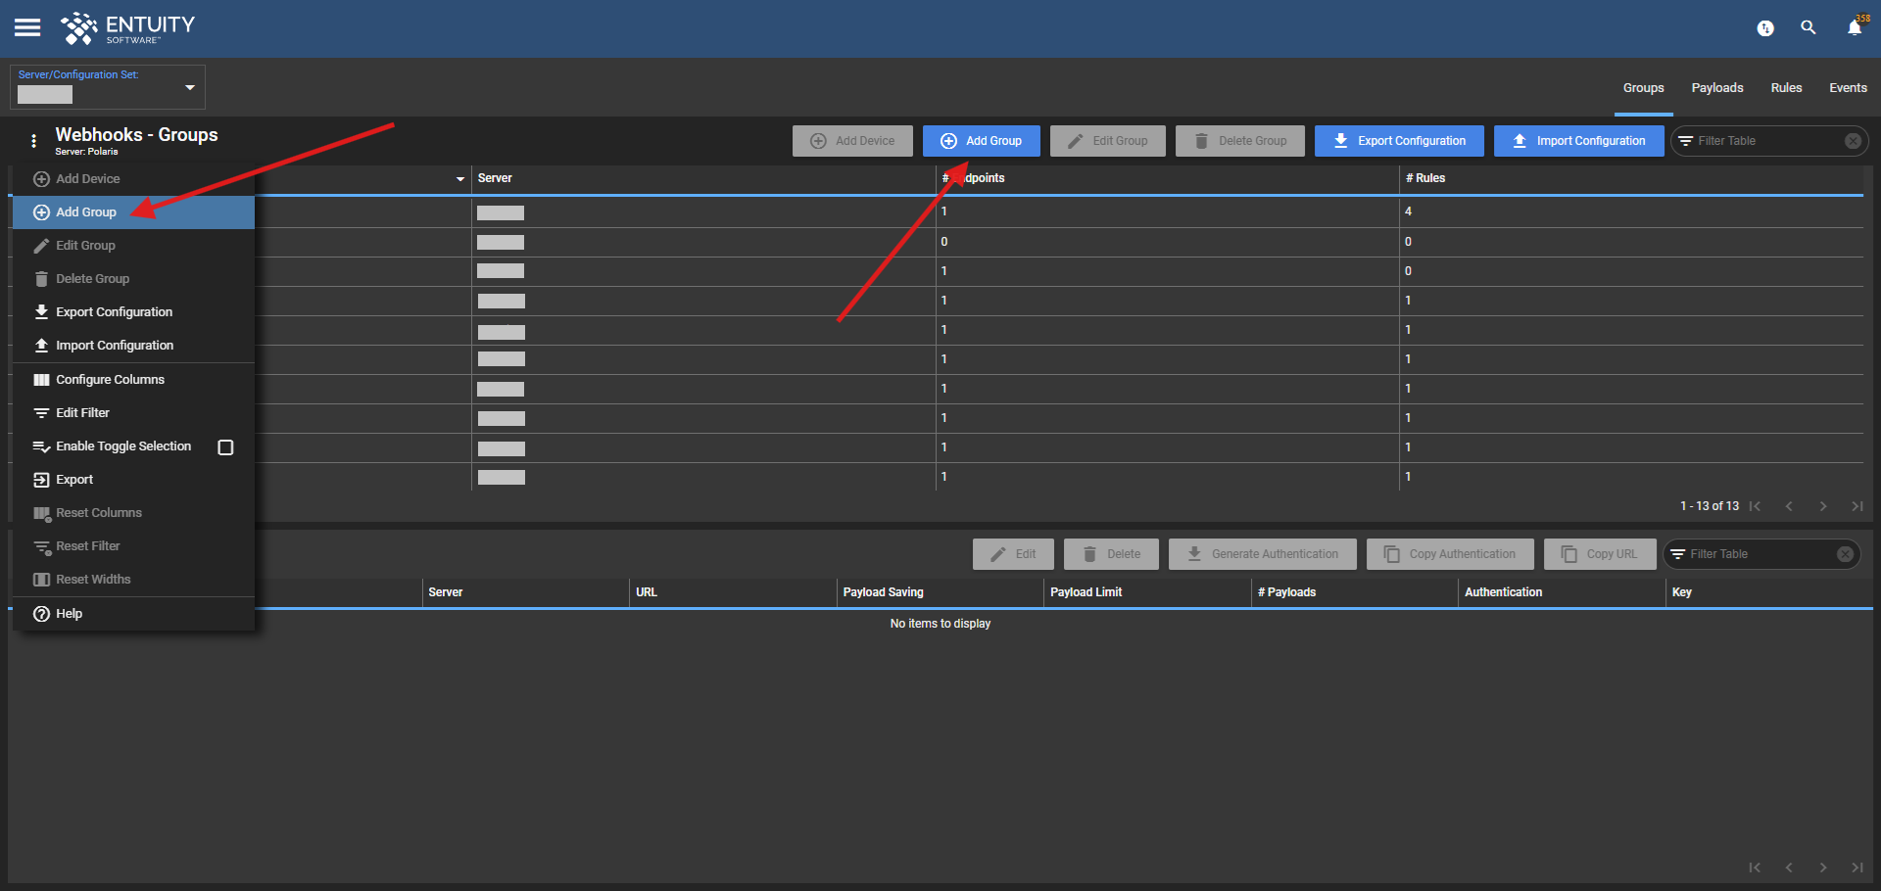
Task: Open the search magnifier icon
Action: [1809, 27]
